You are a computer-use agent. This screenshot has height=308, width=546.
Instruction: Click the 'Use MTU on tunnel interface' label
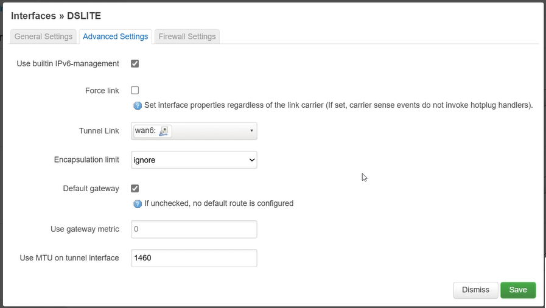pyautogui.click(x=69, y=258)
